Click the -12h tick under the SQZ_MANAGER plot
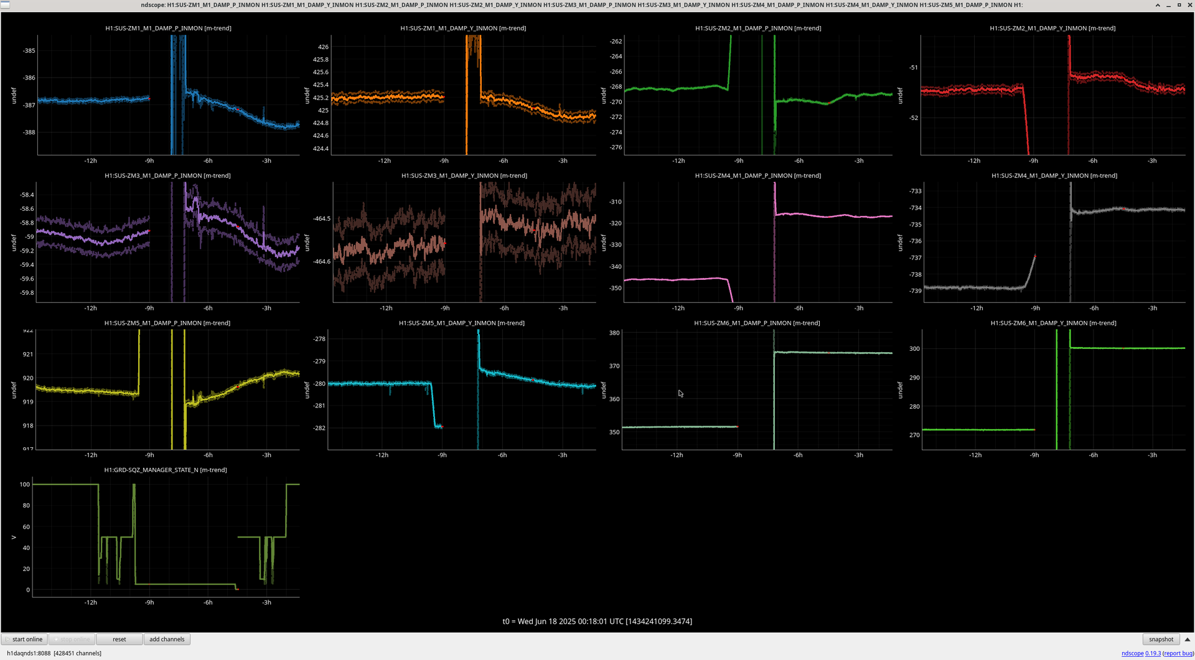The height and width of the screenshot is (660, 1195). coord(91,602)
